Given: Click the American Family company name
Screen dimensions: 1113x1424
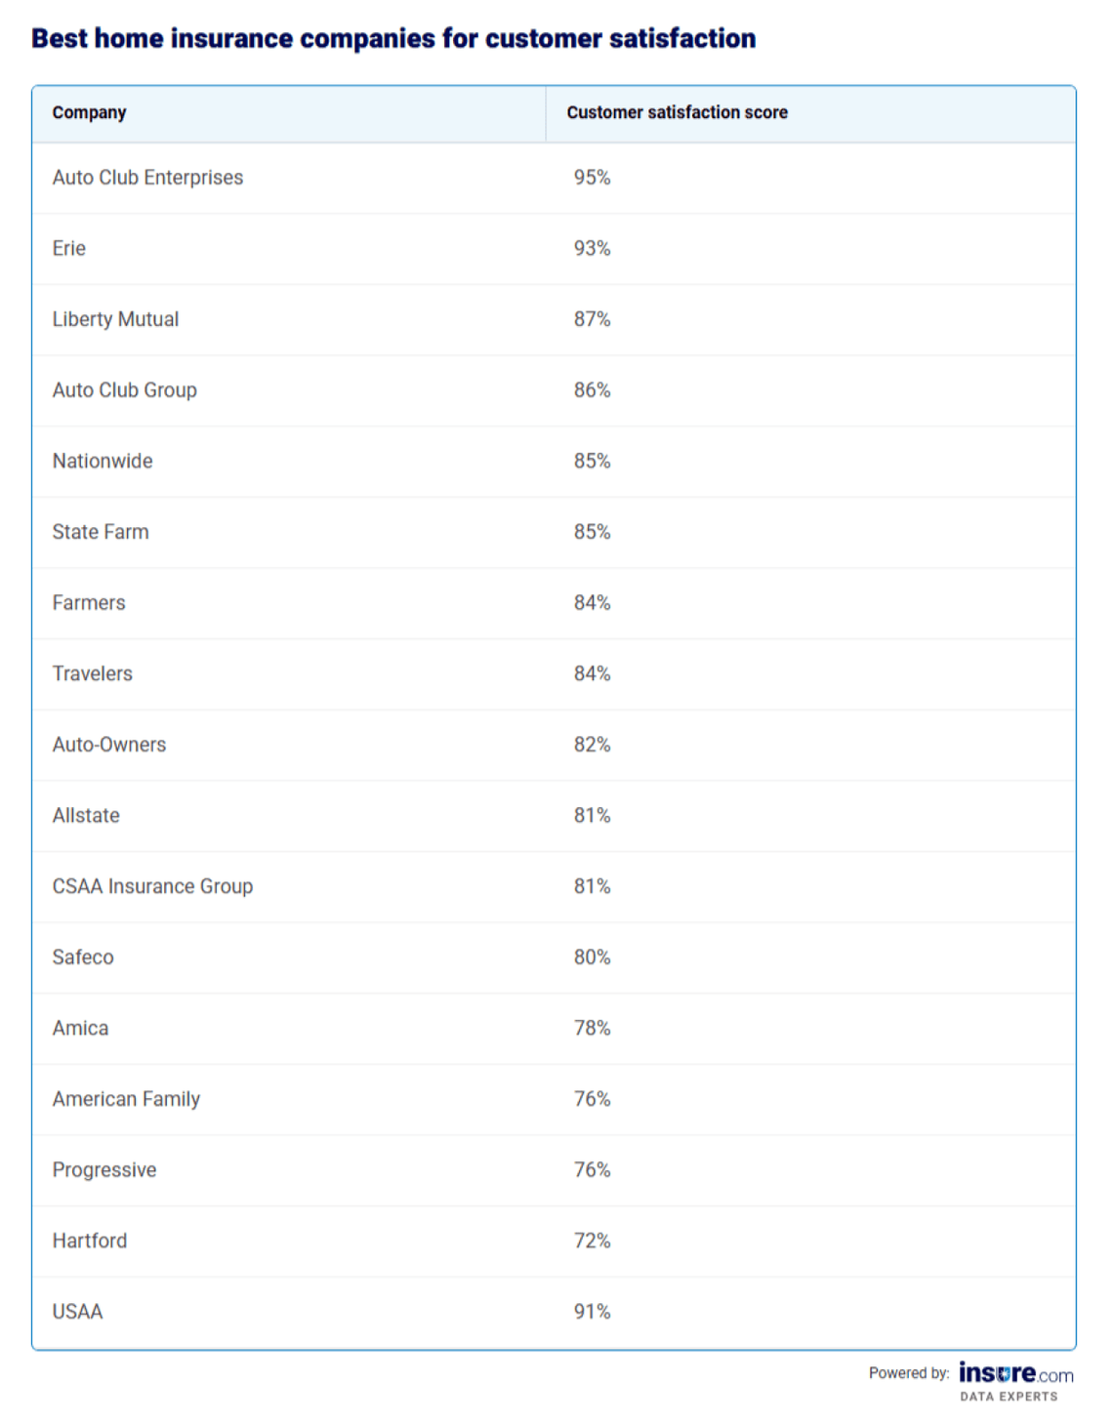Looking at the screenshot, I should tap(126, 1099).
